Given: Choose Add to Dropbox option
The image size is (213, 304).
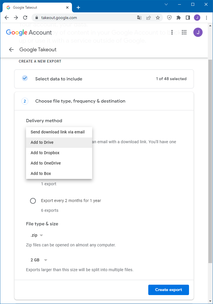Looking at the screenshot, I should 59,153.
